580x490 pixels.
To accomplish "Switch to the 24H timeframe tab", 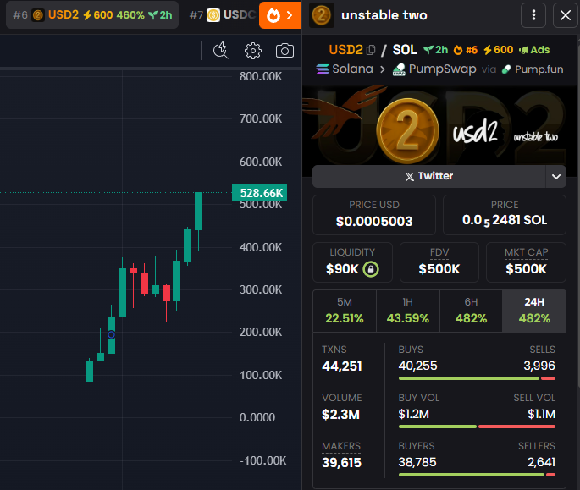I will (534, 311).
